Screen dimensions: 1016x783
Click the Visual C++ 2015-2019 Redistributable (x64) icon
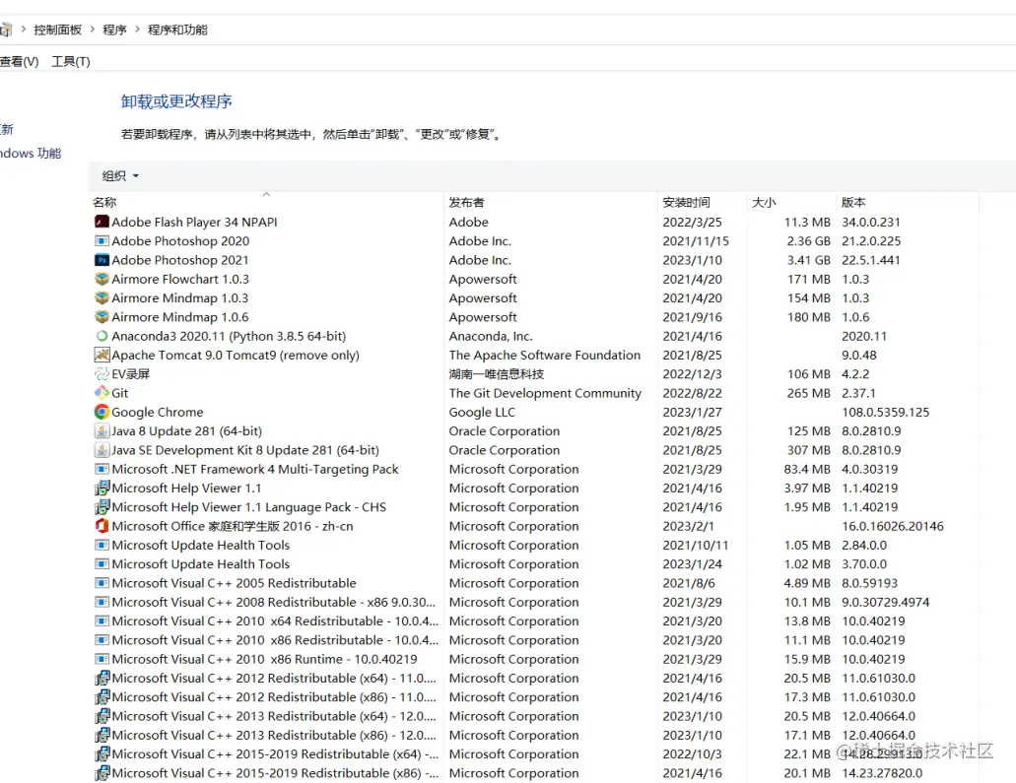pyautogui.click(x=102, y=753)
